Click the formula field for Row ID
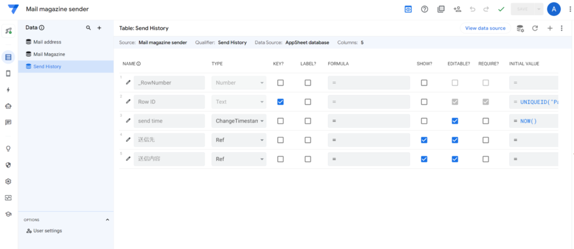Viewport: 574px width, 249px height. (x=369, y=102)
